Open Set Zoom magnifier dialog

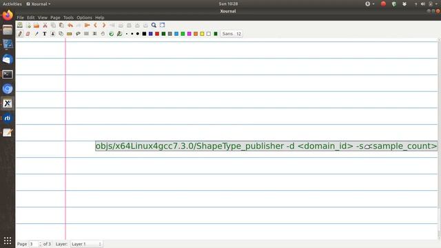(154, 25)
